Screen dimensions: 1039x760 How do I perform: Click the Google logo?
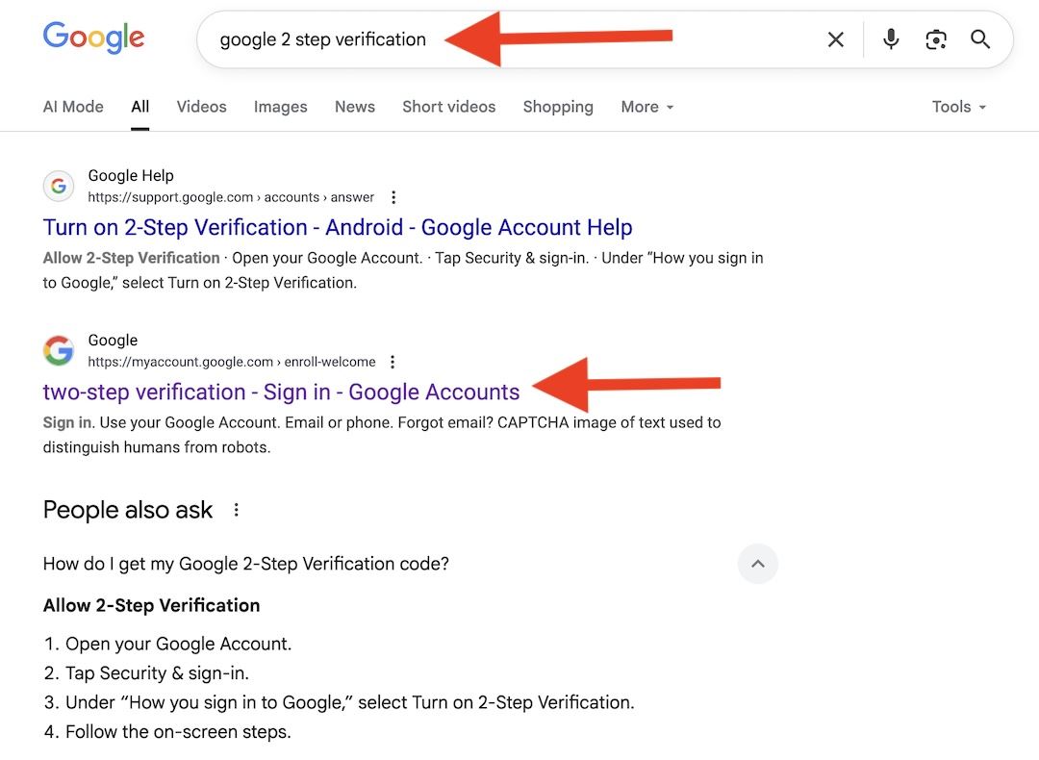point(93,38)
